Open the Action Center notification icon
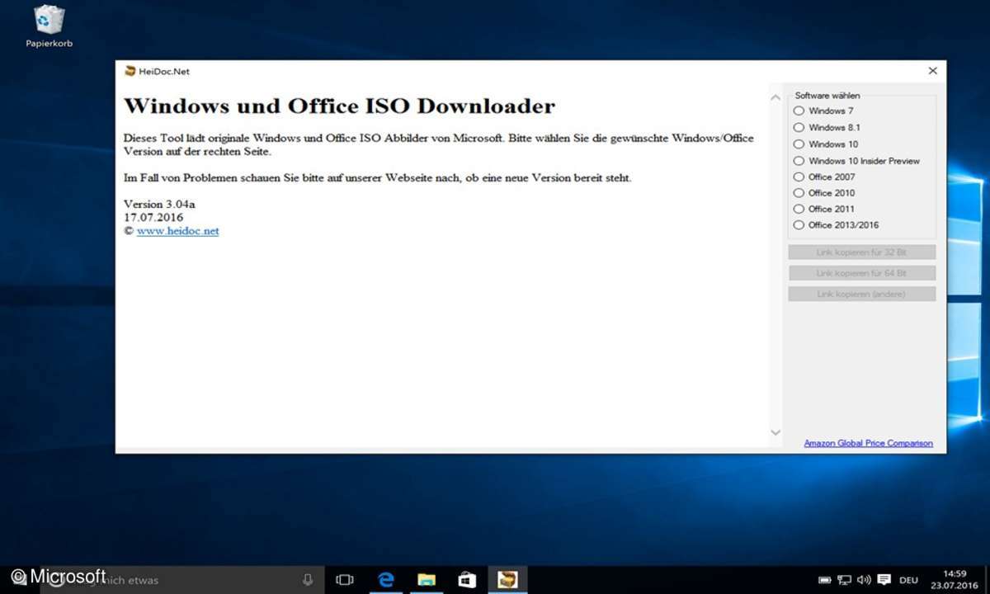Image resolution: width=990 pixels, height=594 pixels. point(884,580)
